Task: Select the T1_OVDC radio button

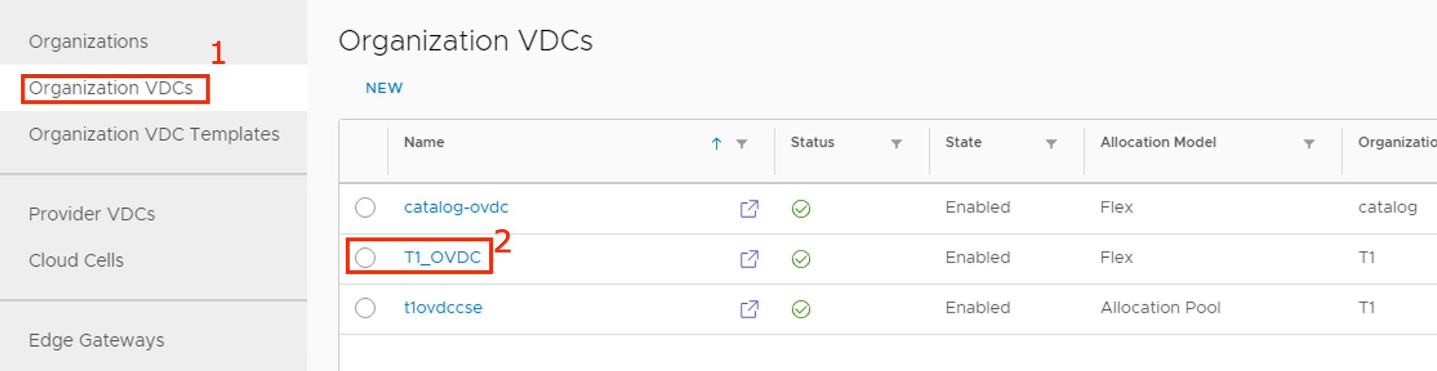Action: 365,258
